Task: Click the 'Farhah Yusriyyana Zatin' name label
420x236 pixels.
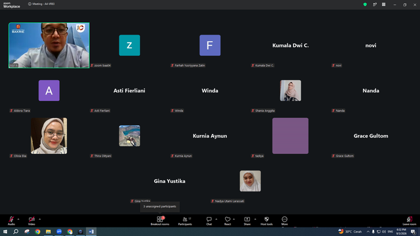Action: [x=188, y=66]
